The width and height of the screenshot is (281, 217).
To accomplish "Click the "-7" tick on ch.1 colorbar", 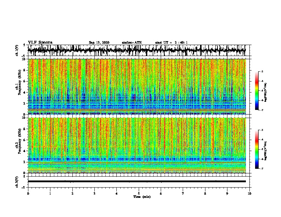I will [262, 110].
